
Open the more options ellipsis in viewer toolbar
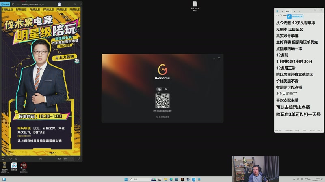[x=22, y=159]
